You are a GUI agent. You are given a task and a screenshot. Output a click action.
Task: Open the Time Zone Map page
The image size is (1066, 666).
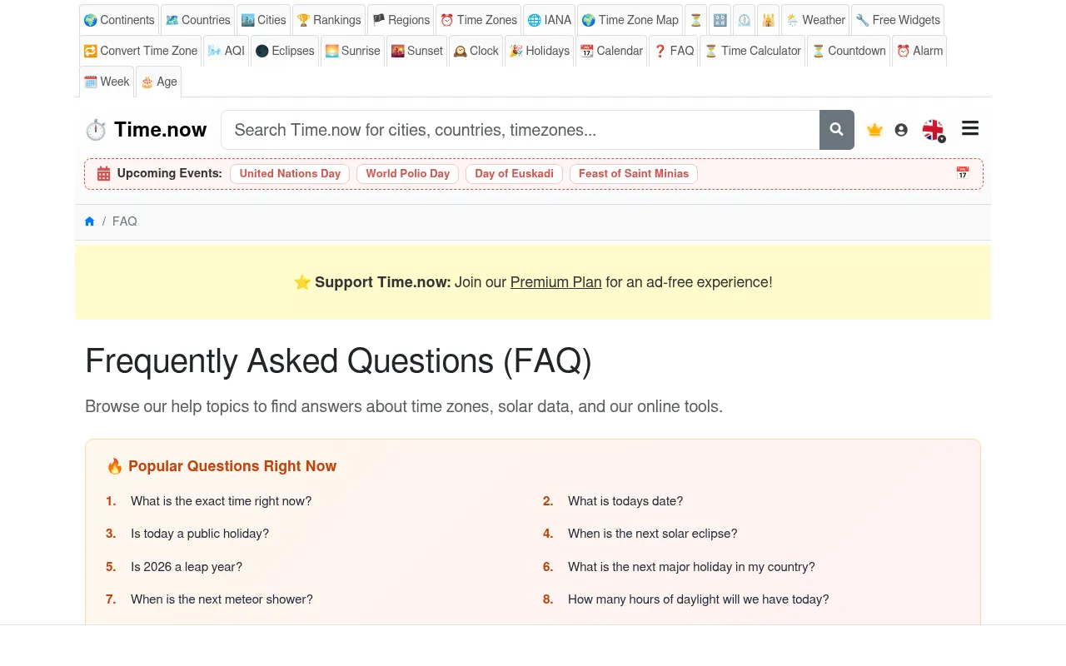tap(630, 20)
